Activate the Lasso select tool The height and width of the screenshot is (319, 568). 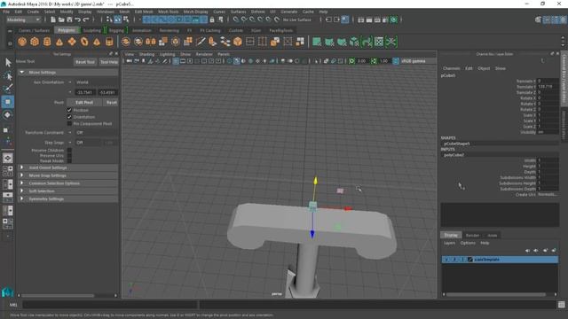point(8,76)
